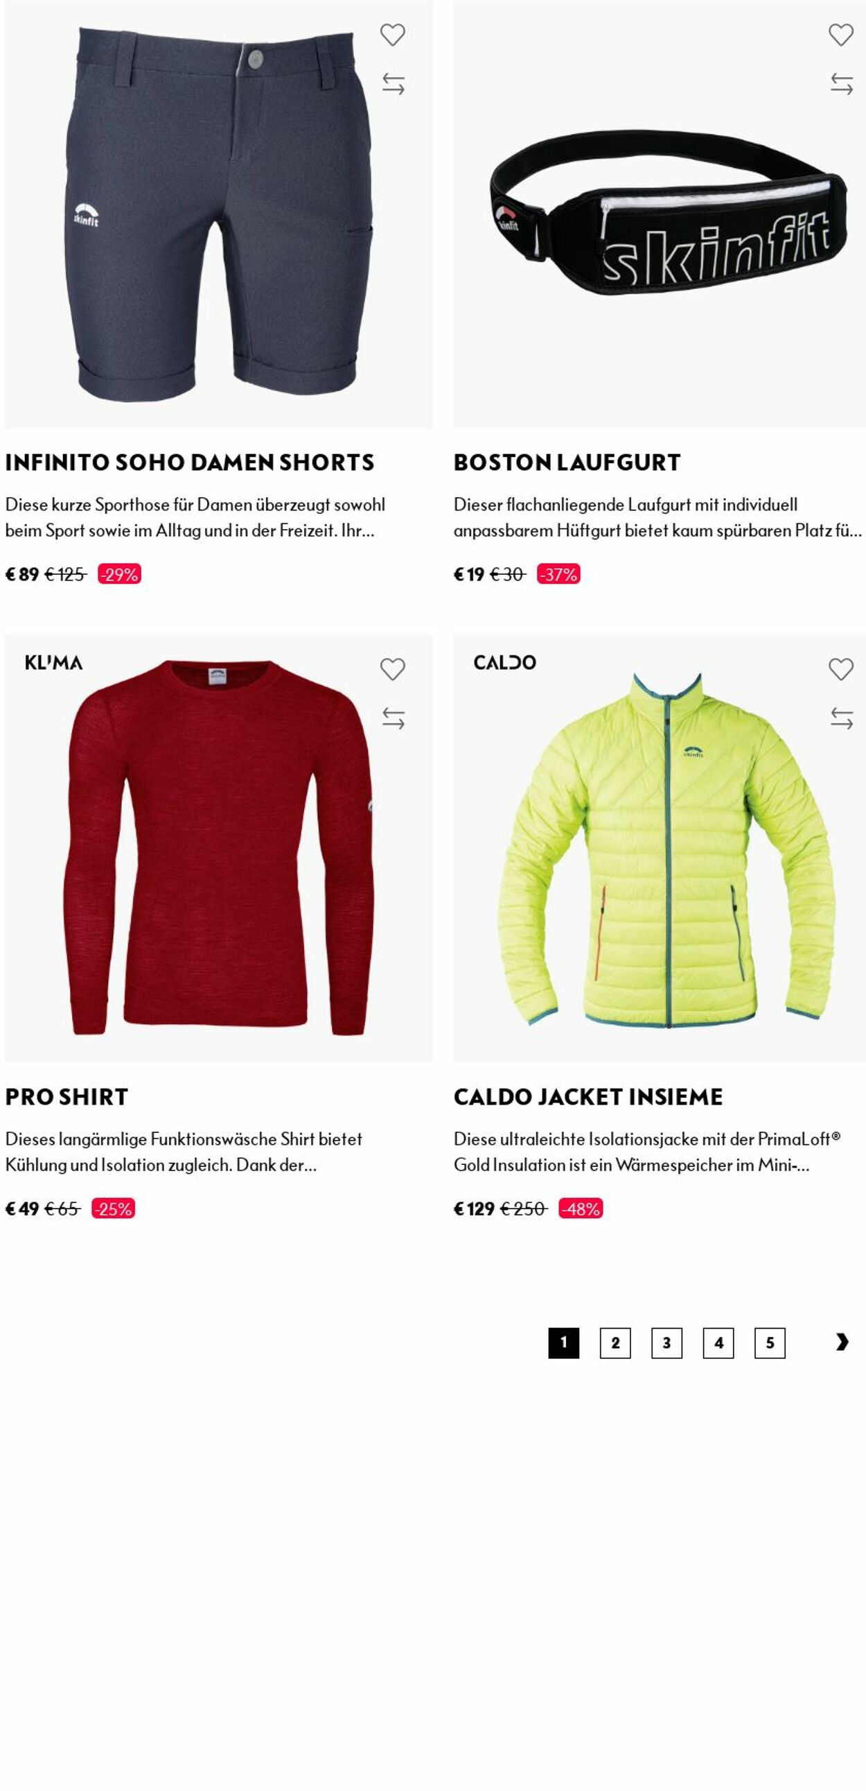Select current page 1 button

(x=564, y=1342)
